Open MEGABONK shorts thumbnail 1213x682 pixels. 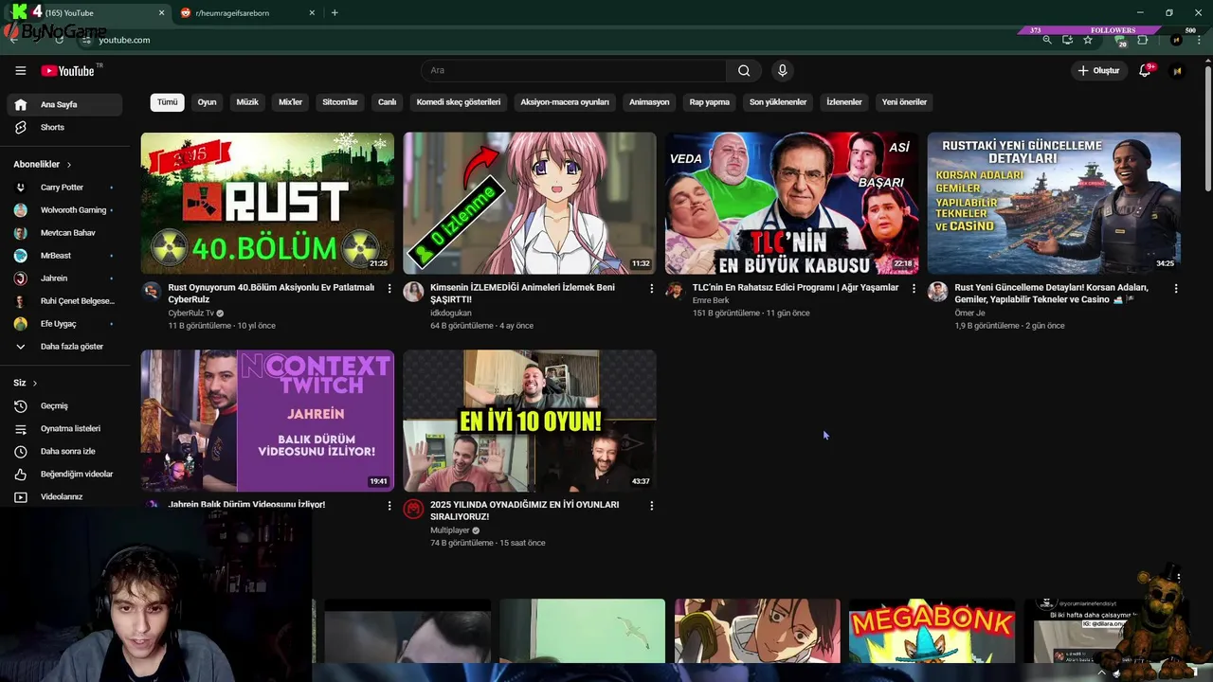[x=932, y=631]
